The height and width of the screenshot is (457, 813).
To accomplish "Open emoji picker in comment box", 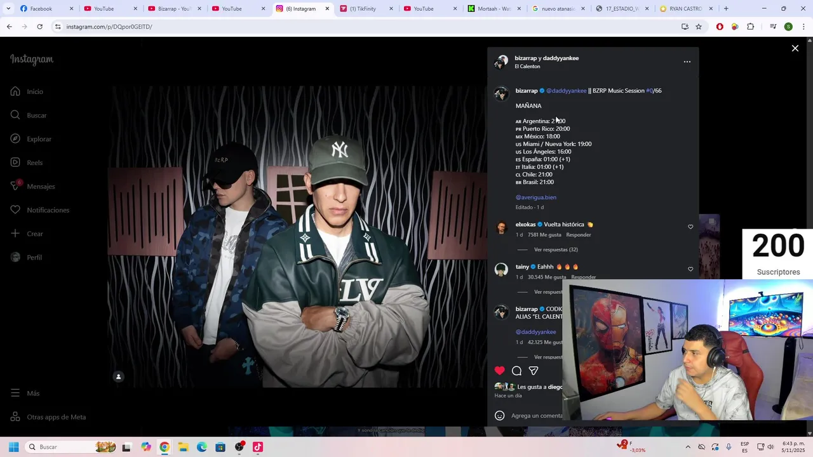I will coord(500,416).
